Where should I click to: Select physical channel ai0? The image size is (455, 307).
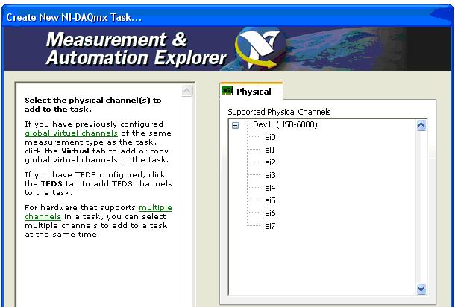click(270, 137)
